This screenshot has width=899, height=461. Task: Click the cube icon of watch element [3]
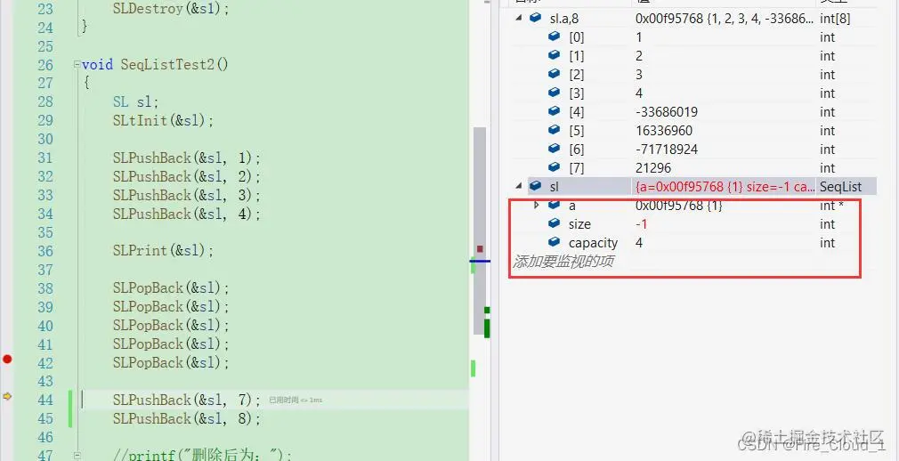point(554,93)
